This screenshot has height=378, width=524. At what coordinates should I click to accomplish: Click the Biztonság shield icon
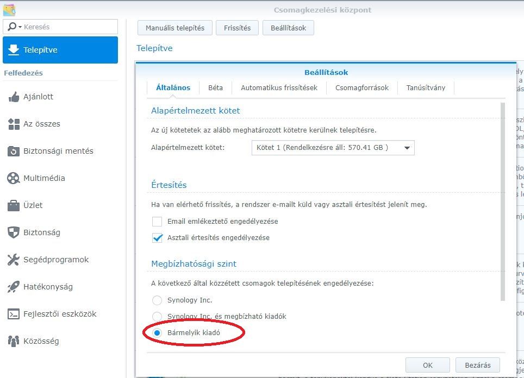14,232
